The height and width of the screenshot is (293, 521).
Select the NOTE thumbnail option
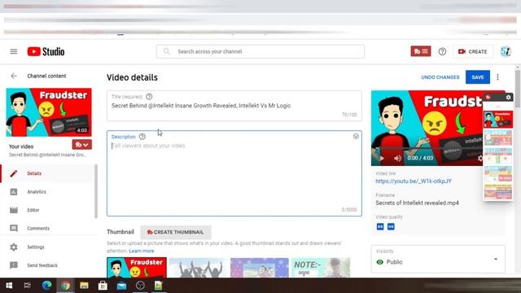tap(321, 268)
